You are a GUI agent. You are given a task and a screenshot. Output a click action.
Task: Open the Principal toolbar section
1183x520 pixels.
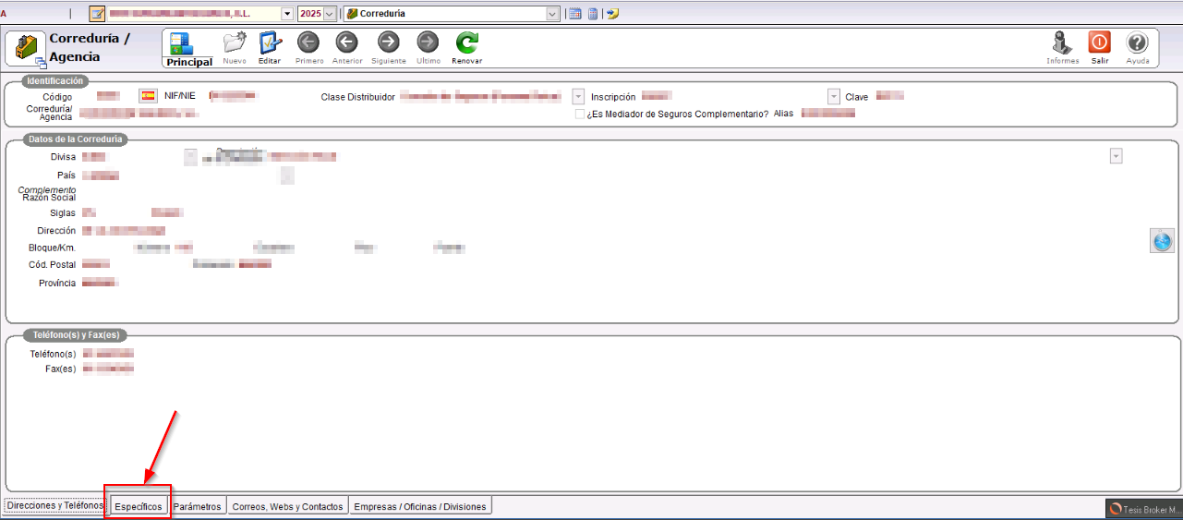(x=189, y=49)
